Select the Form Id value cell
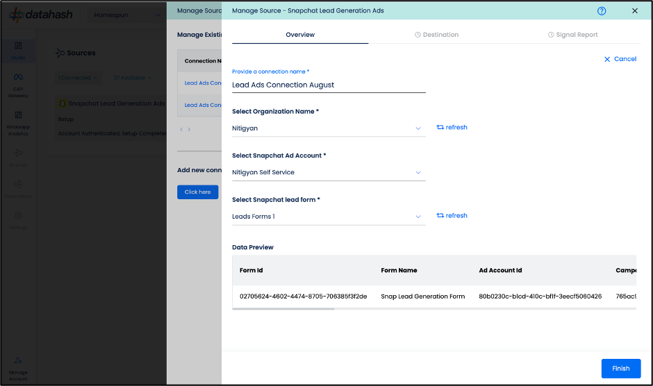Screen dimensions: 653x386 [303, 296]
